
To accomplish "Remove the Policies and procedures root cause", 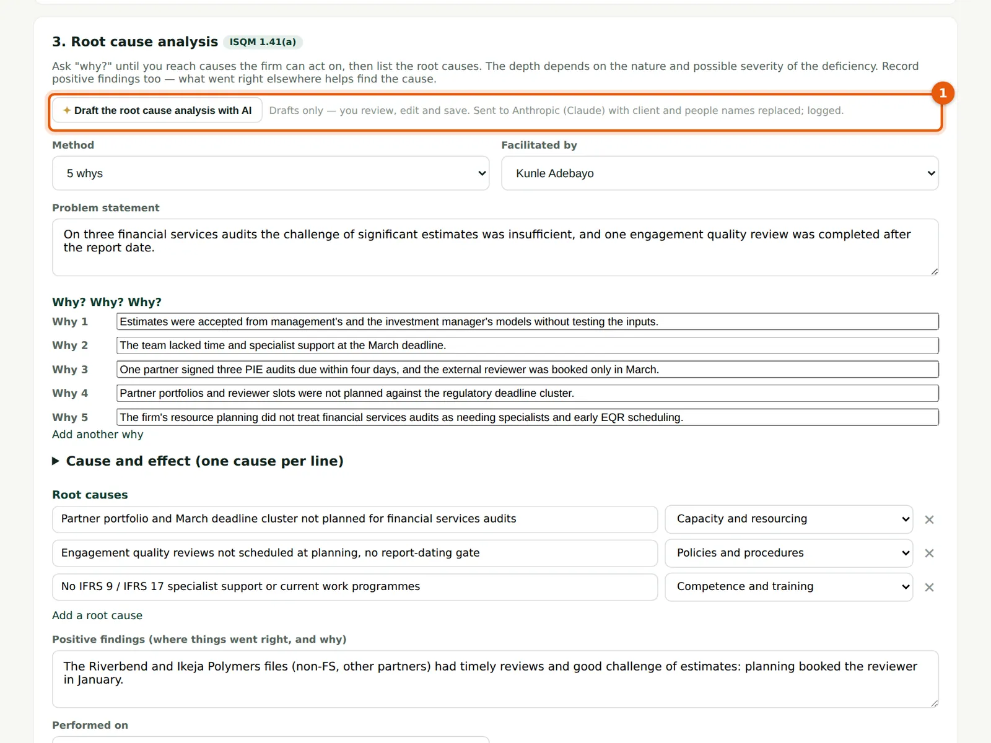I will [929, 554].
